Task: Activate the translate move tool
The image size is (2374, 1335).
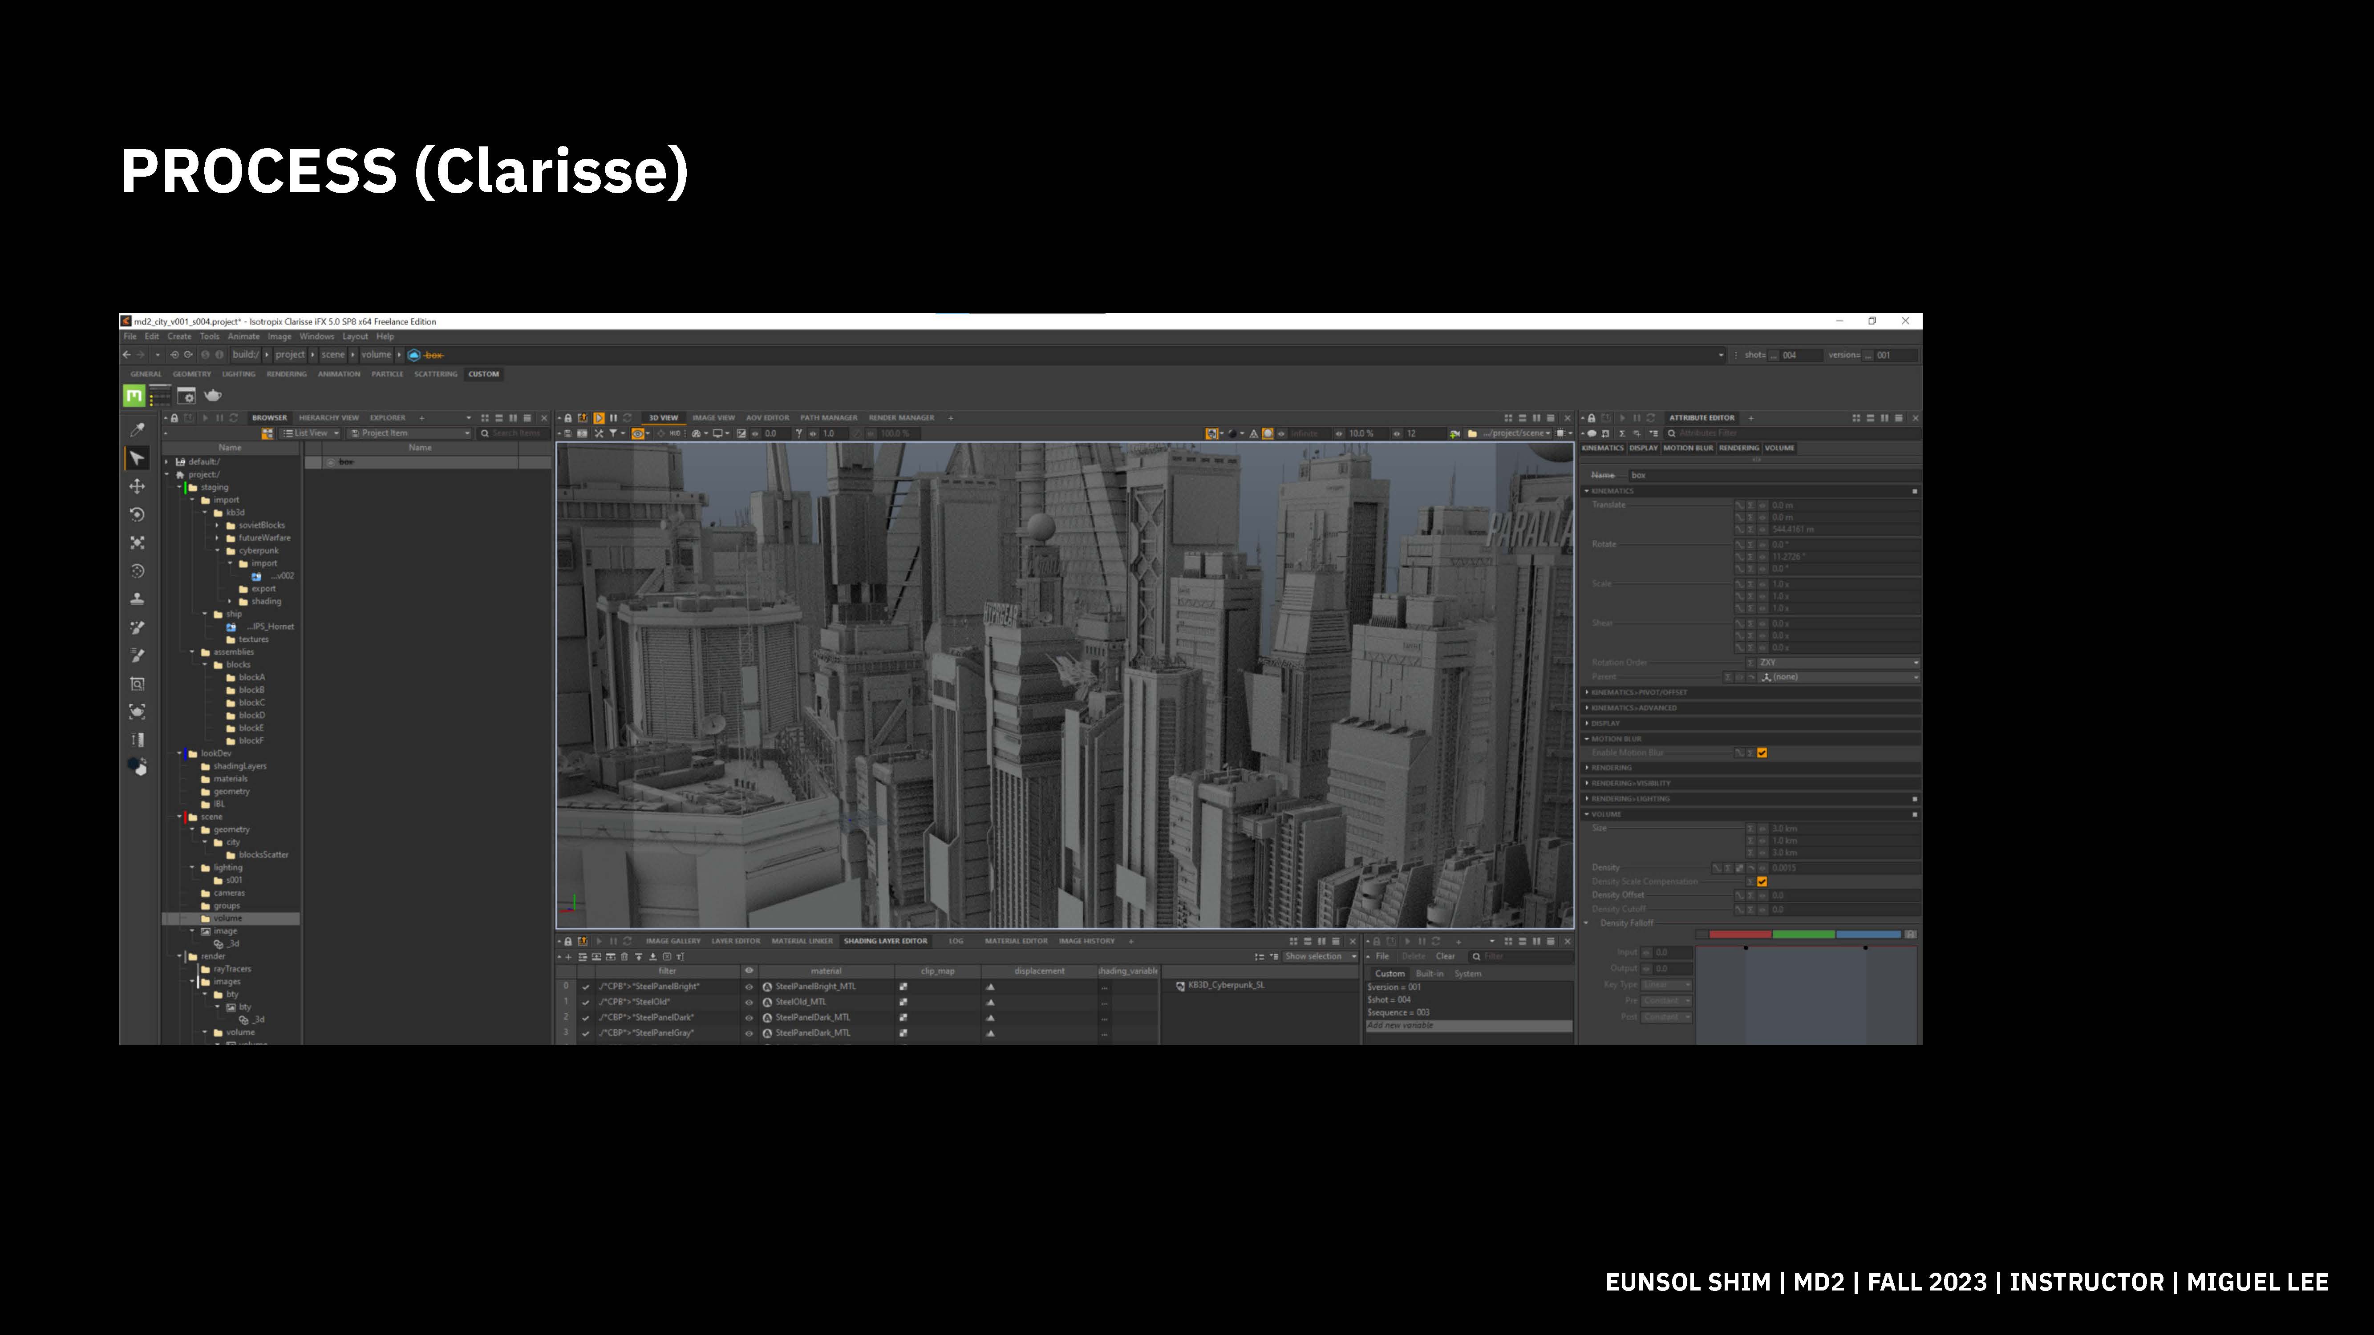Action: pos(138,486)
